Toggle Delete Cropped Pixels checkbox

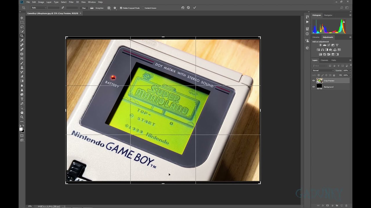[121, 8]
